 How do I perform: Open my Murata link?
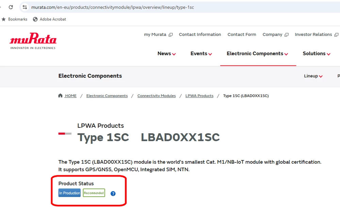(x=155, y=34)
